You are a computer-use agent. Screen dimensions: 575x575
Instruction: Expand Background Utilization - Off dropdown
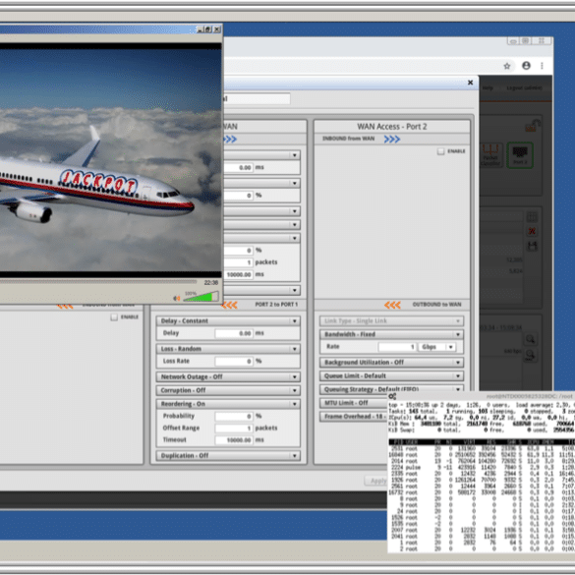[391, 363]
